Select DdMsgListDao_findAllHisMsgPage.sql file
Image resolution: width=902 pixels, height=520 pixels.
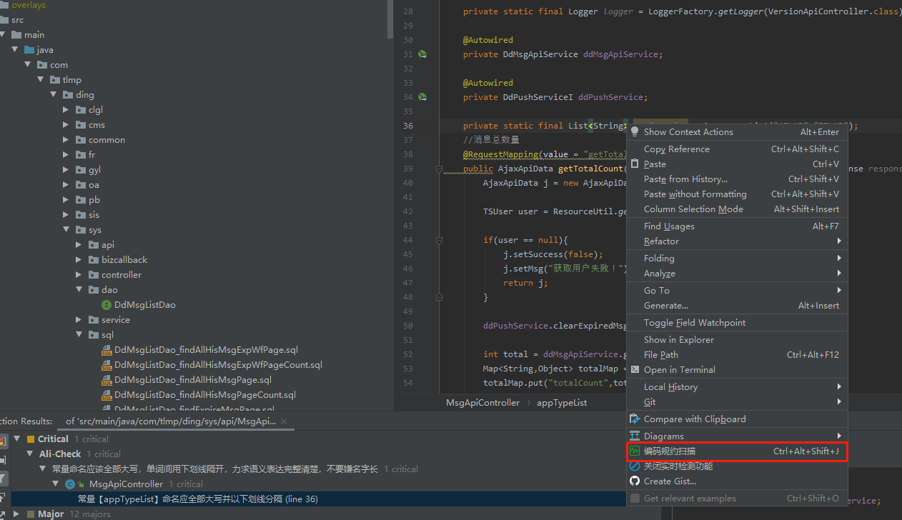193,380
